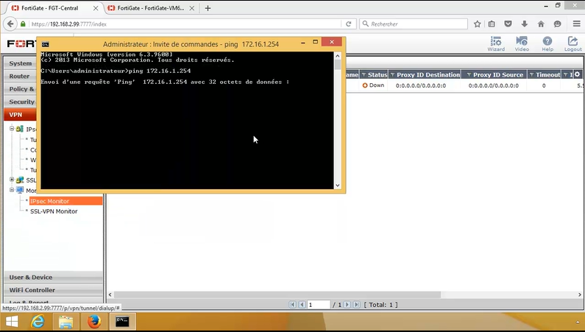Click the Video icon in FortiGate header

pos(522,43)
